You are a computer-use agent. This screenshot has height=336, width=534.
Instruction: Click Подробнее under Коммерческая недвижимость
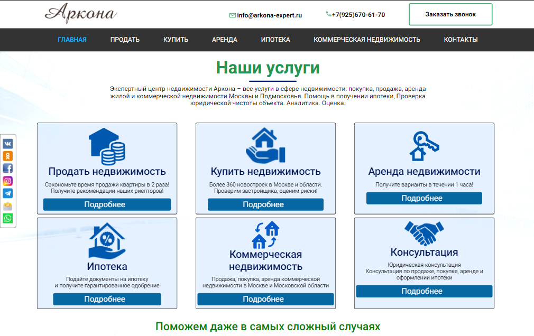pos(265,299)
